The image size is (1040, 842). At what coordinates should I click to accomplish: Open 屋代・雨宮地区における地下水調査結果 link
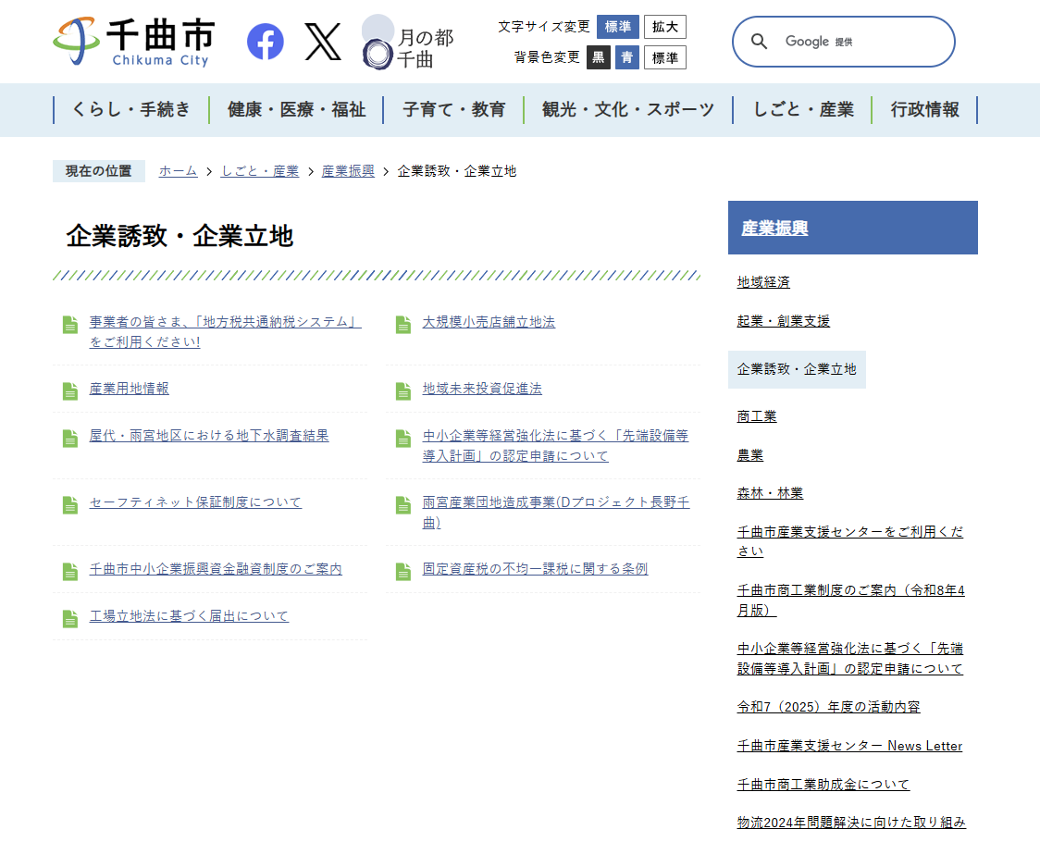pyautogui.click(x=209, y=436)
